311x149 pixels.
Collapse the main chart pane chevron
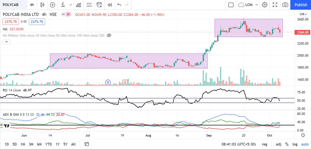click(x=6, y=42)
